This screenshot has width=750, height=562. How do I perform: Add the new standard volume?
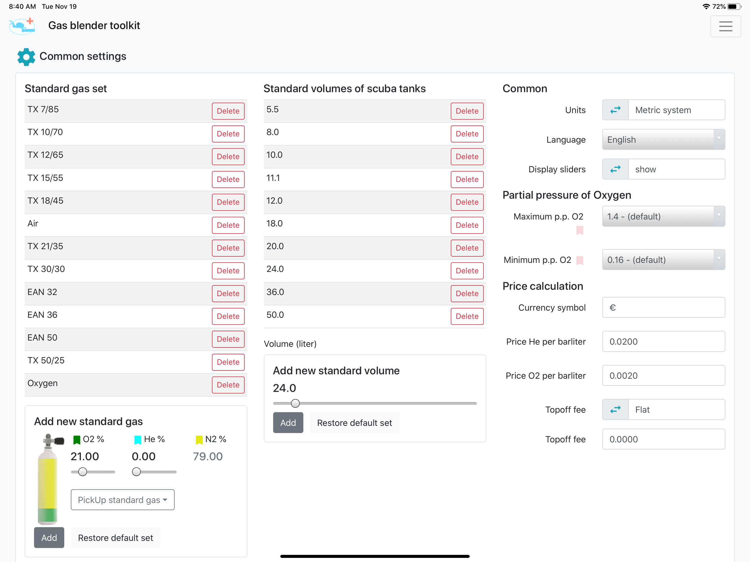click(x=288, y=423)
